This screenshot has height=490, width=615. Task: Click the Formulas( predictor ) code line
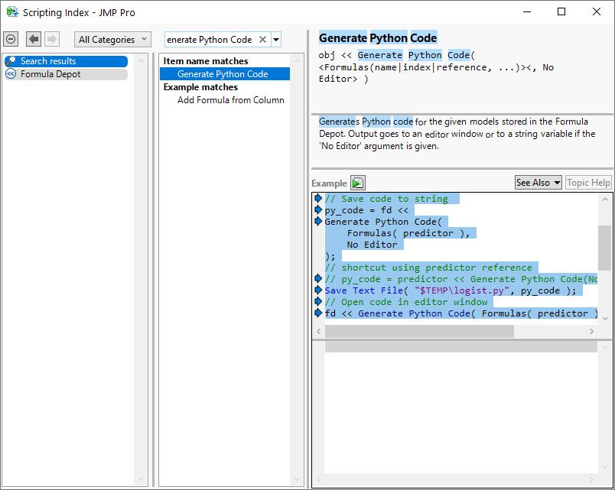(408, 233)
